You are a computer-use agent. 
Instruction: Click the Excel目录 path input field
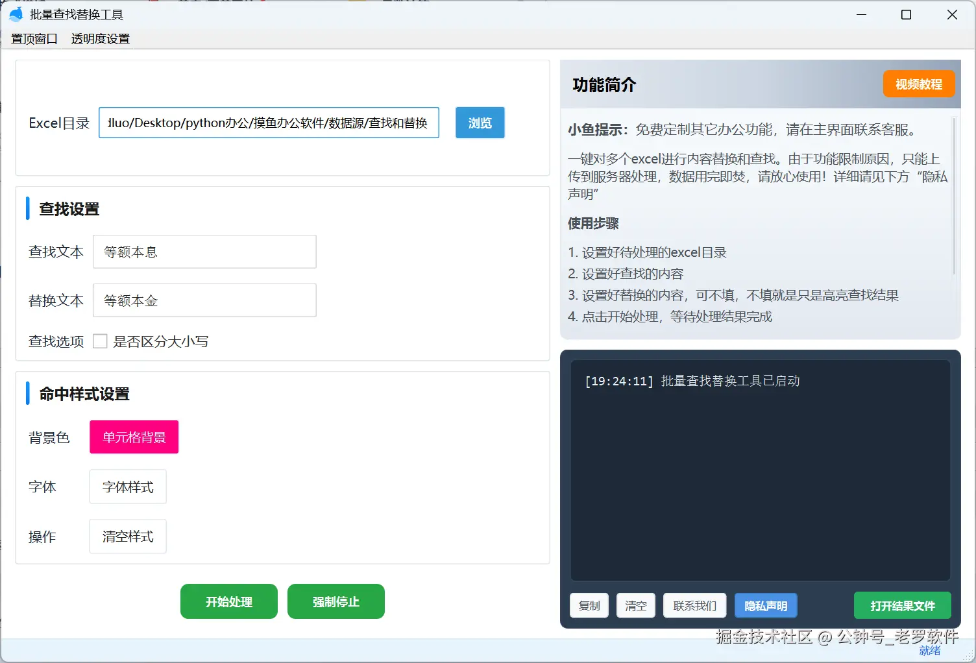(x=269, y=123)
